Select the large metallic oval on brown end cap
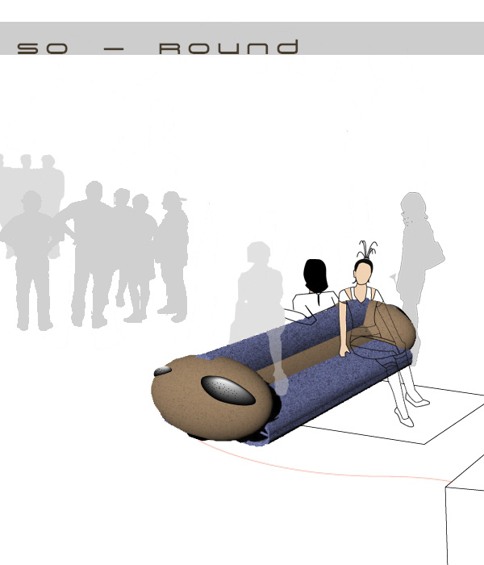Screen dimensions: 484x565 227,391
